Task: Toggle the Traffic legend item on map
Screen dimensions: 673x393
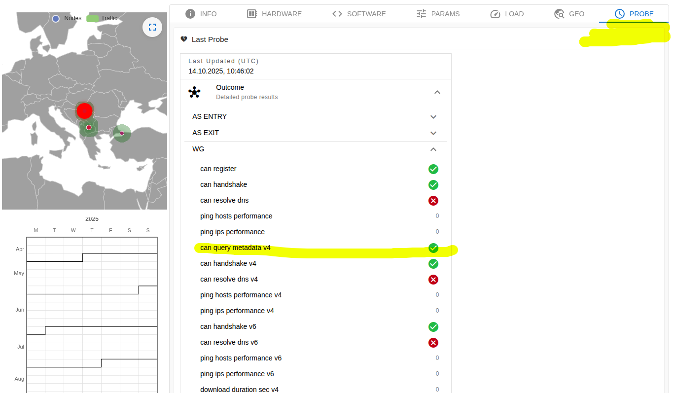Action: pos(103,18)
